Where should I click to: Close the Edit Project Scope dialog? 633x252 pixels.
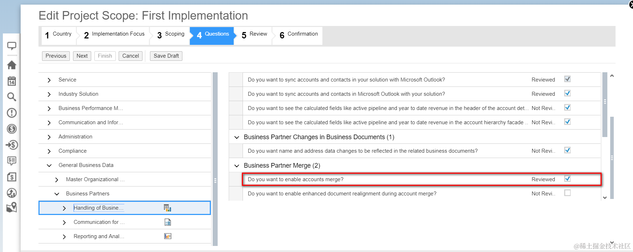pos(631,5)
